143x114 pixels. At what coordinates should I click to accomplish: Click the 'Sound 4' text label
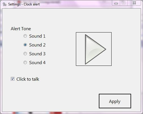(37, 63)
